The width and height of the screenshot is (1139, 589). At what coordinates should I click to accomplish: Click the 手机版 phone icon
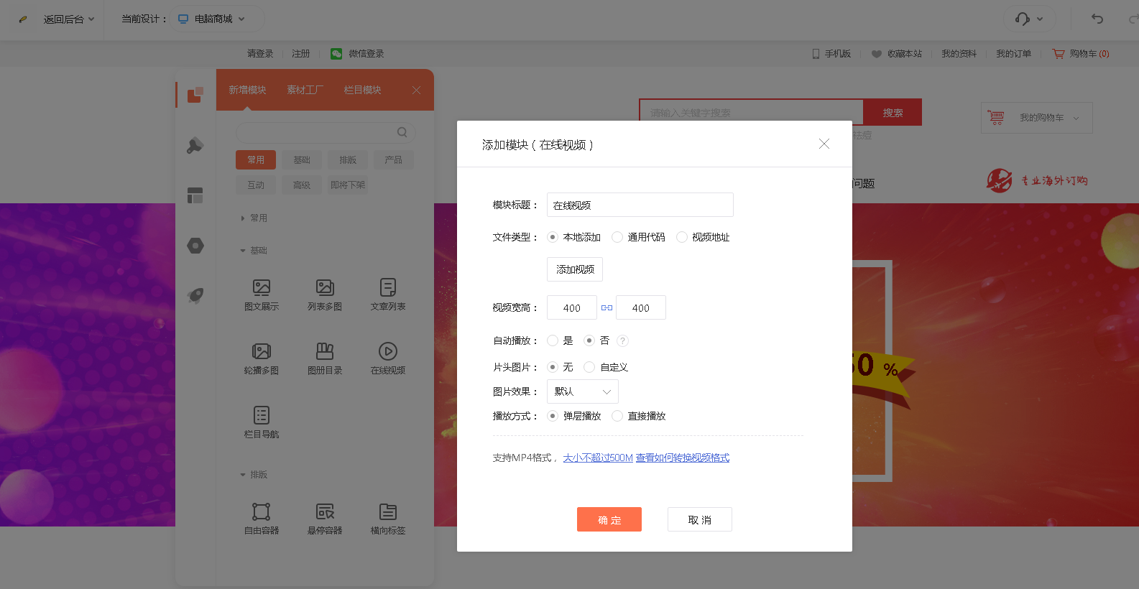point(816,54)
